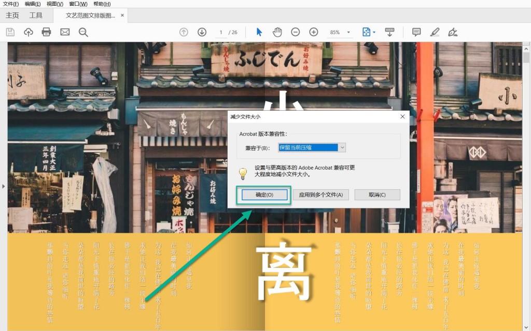The width and height of the screenshot is (531, 331).
Task: Open the 兼容于 compatibility combo box
Action: 312,147
